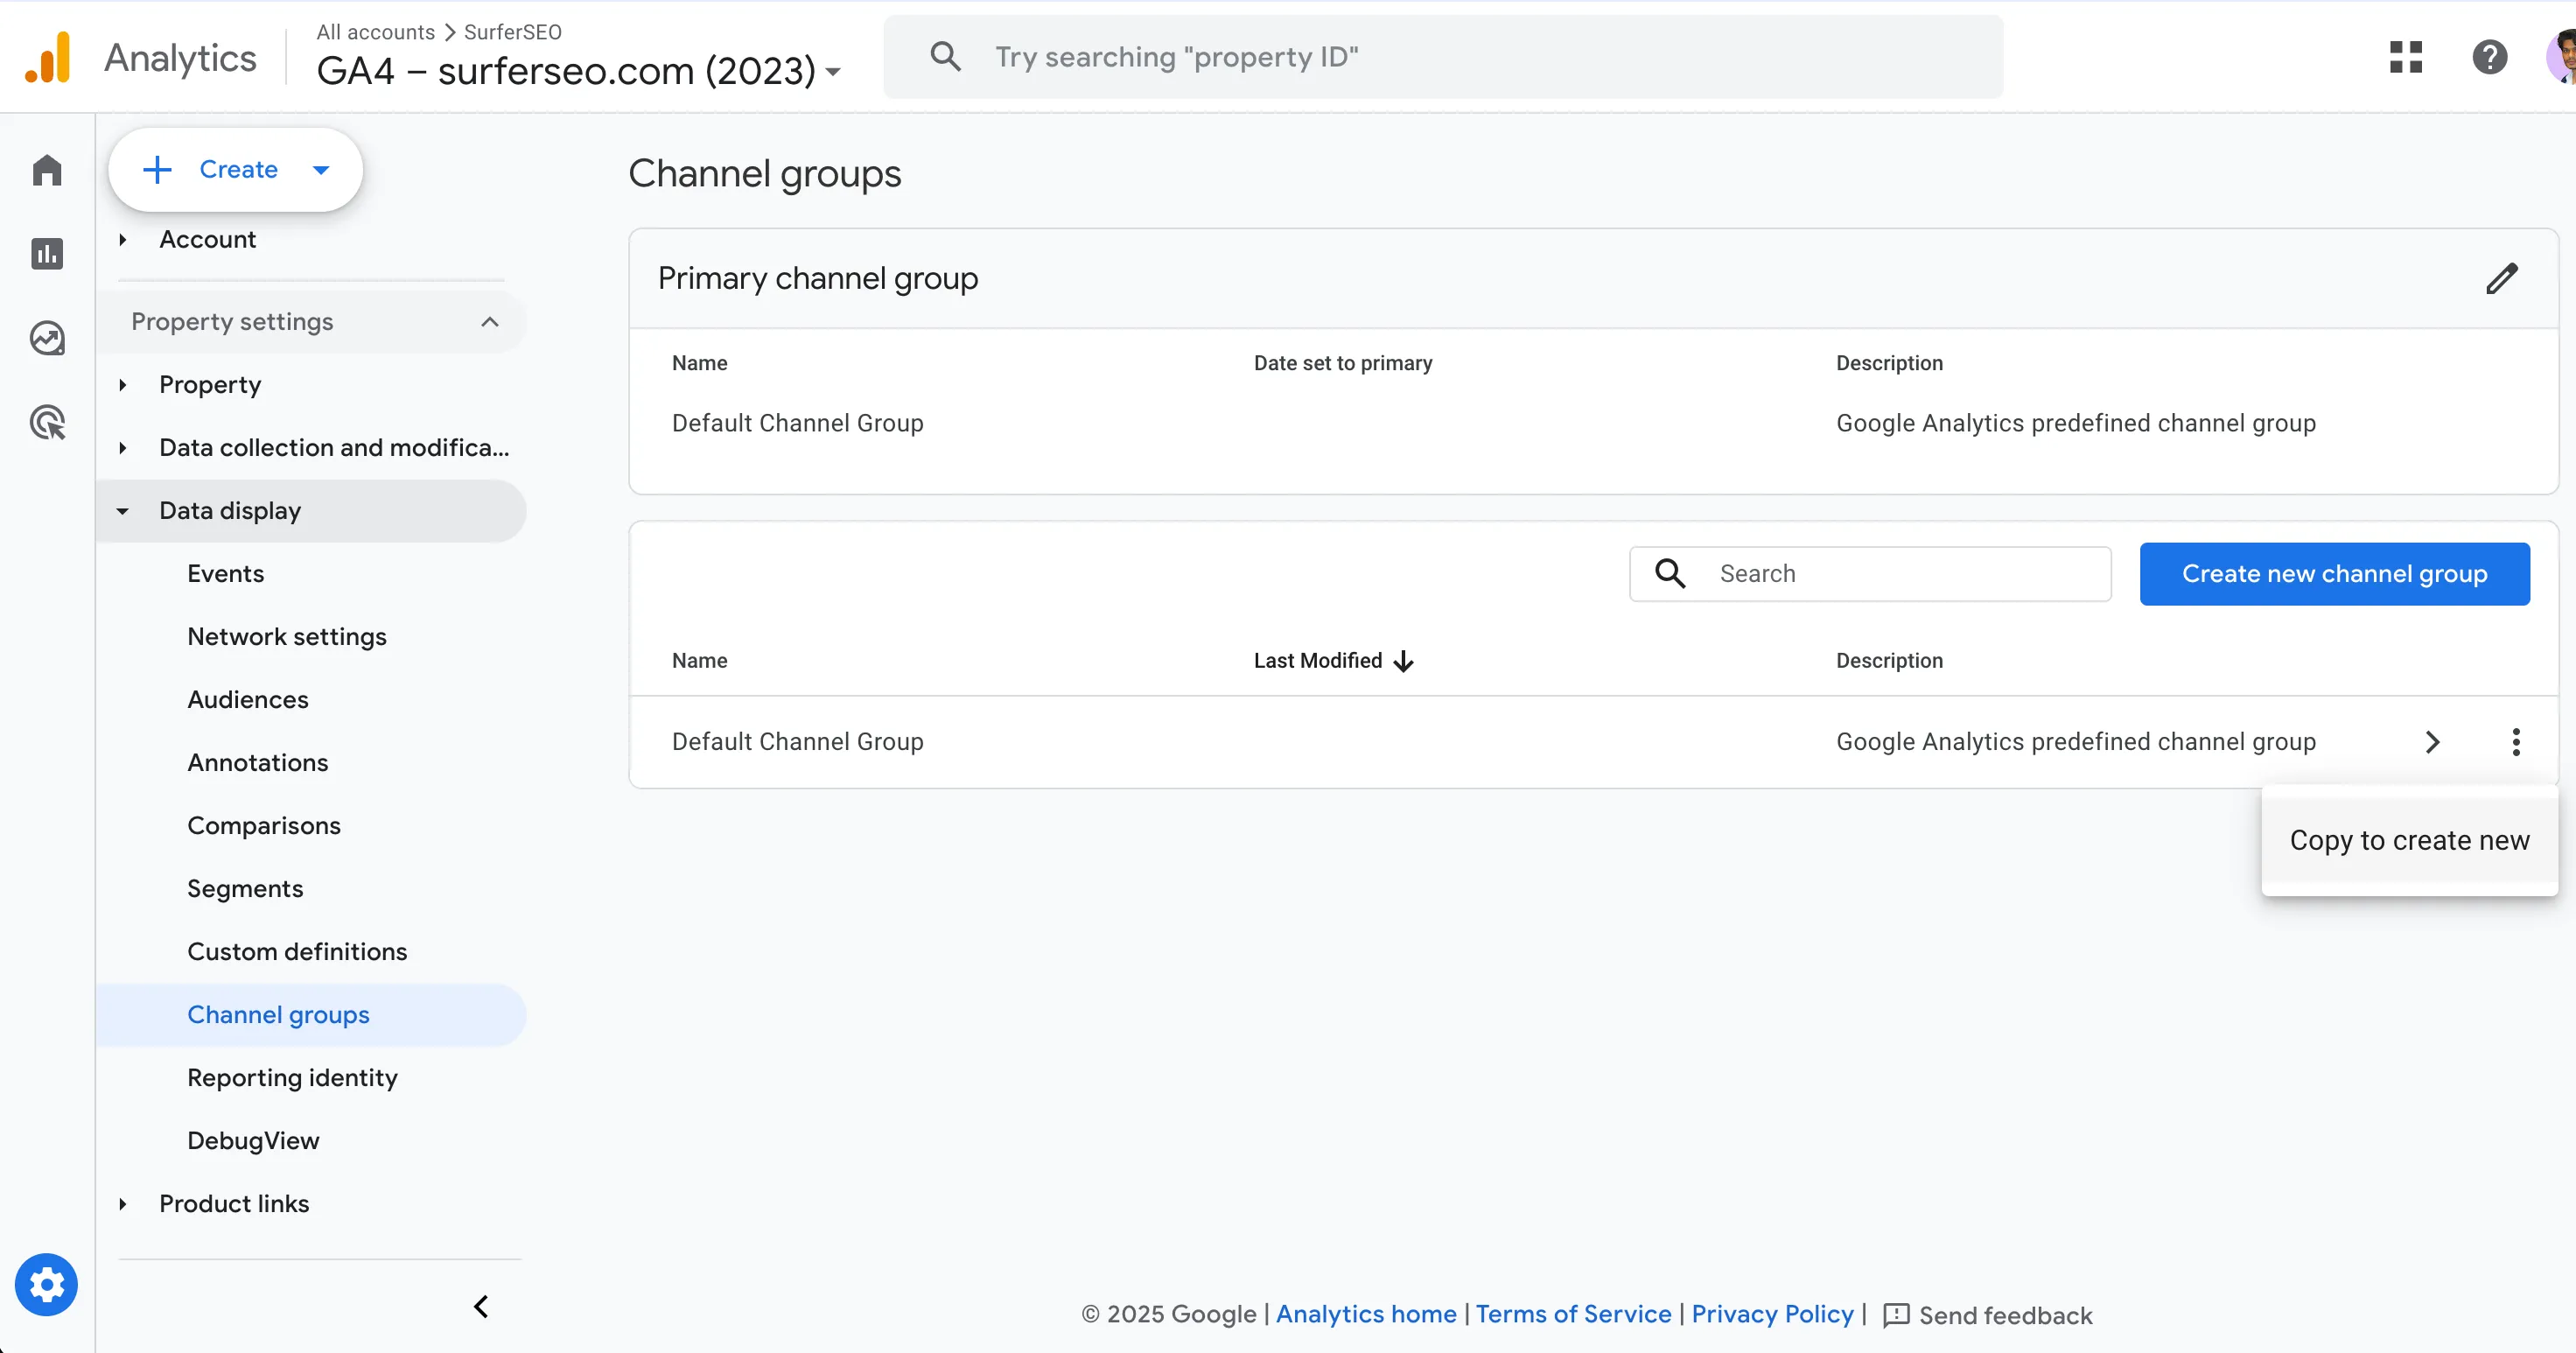Edit the primary channel group pencil icon
This screenshot has width=2576, height=1353.
coord(2501,279)
